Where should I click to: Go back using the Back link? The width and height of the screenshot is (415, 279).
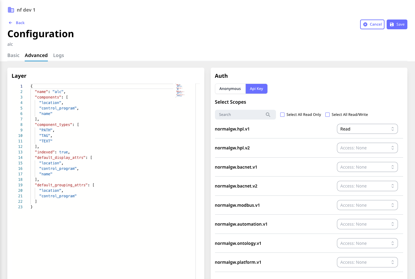tap(20, 23)
